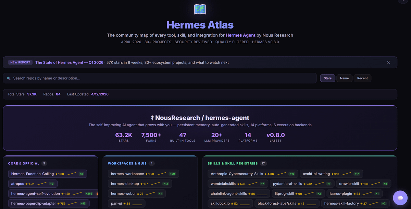Screen dimensions: 411x209
Task: Click the Core & Official category heading
Action: pyautogui.click(x=24, y=164)
